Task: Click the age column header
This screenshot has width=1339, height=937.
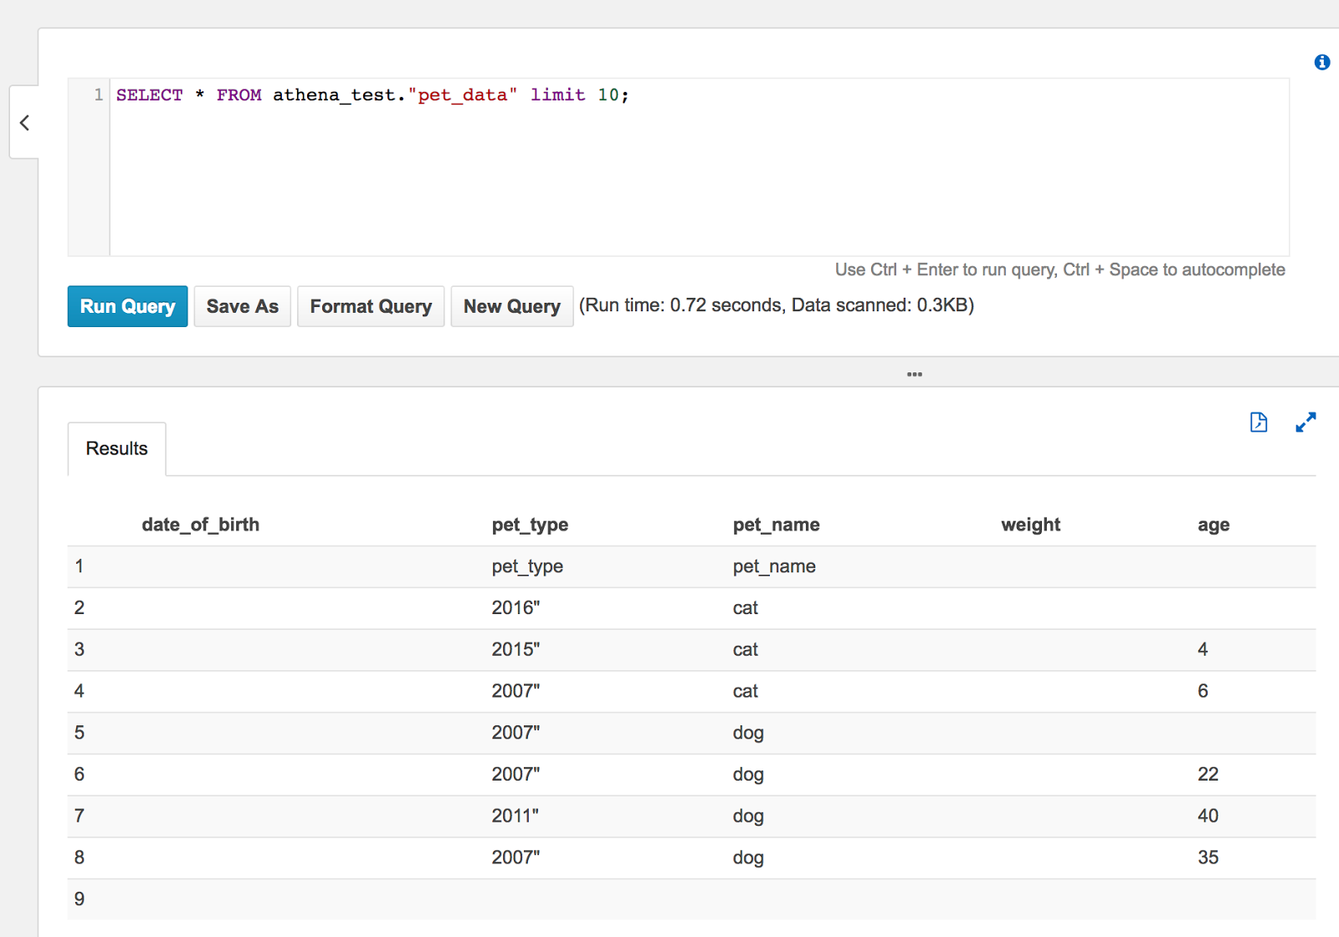Action: click(1213, 525)
